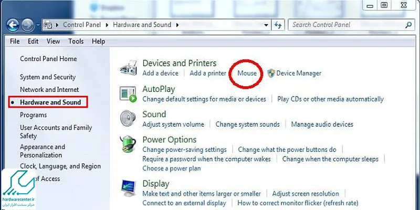Click Manage audio devices link

click(322, 124)
